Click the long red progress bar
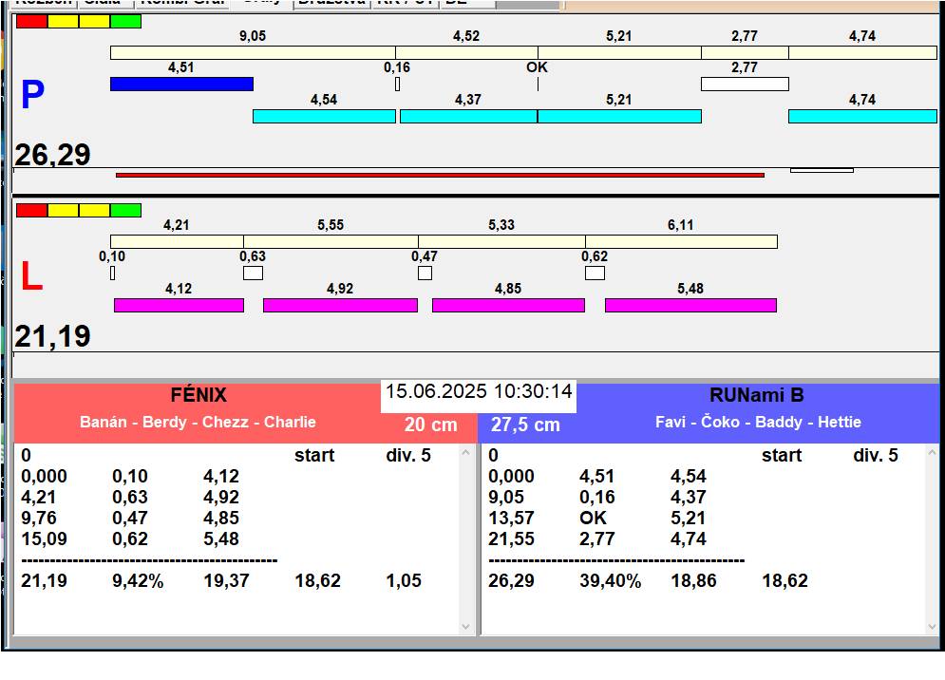Viewport: 945px width, 680px height. [440, 175]
